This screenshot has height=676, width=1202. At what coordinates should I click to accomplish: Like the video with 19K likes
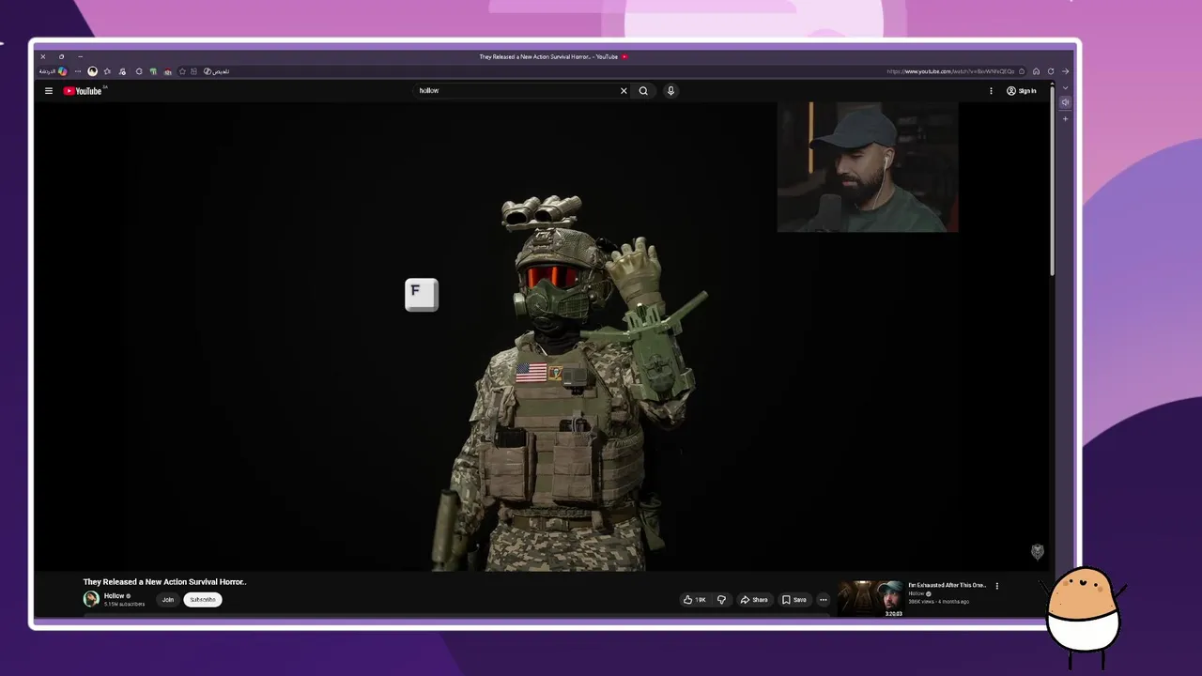pos(695,600)
